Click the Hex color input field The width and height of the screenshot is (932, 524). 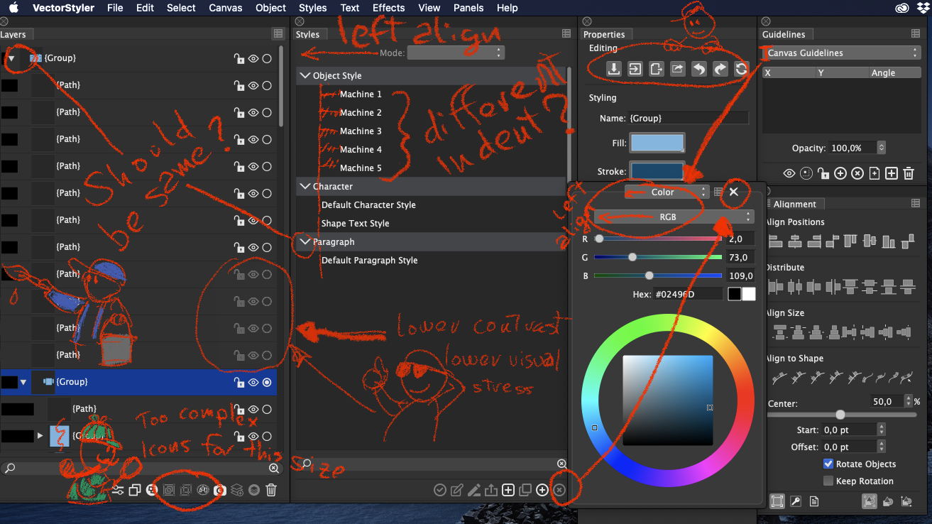(x=686, y=294)
